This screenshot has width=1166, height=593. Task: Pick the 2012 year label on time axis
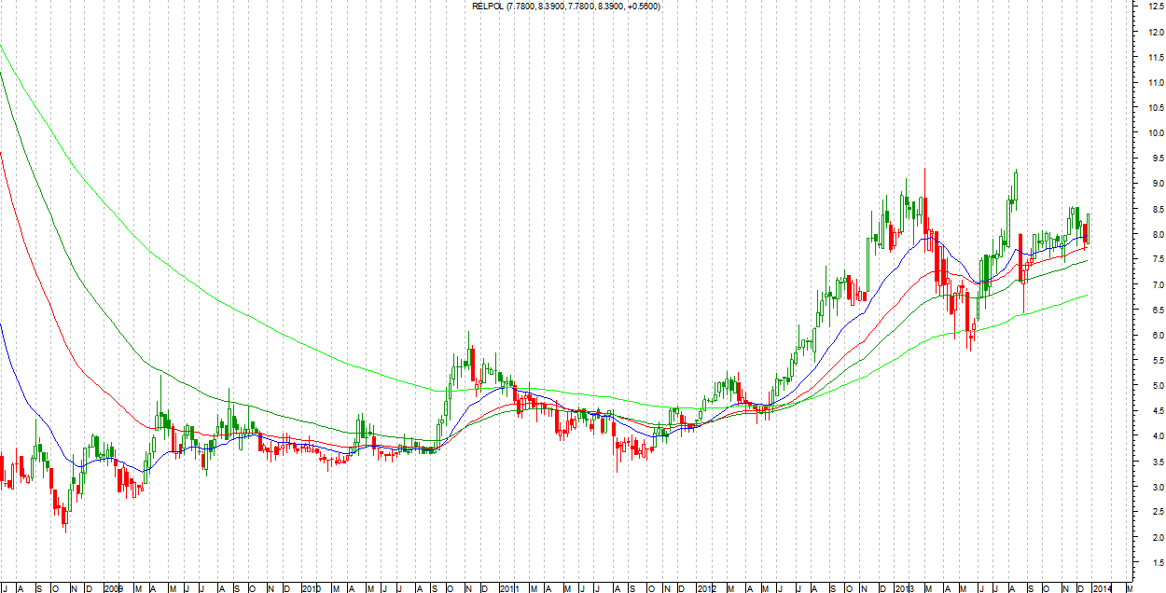706,588
